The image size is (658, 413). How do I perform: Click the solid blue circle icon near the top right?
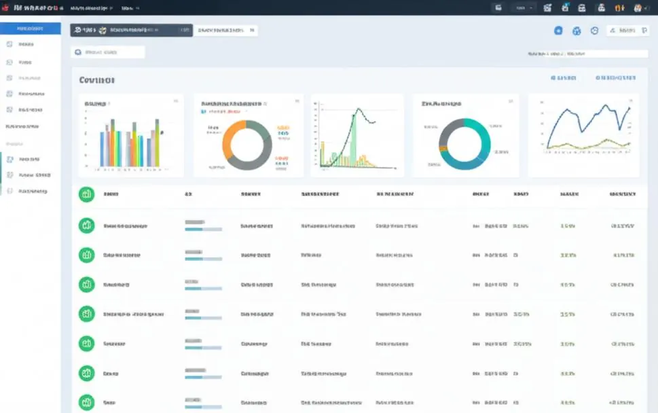pos(558,31)
